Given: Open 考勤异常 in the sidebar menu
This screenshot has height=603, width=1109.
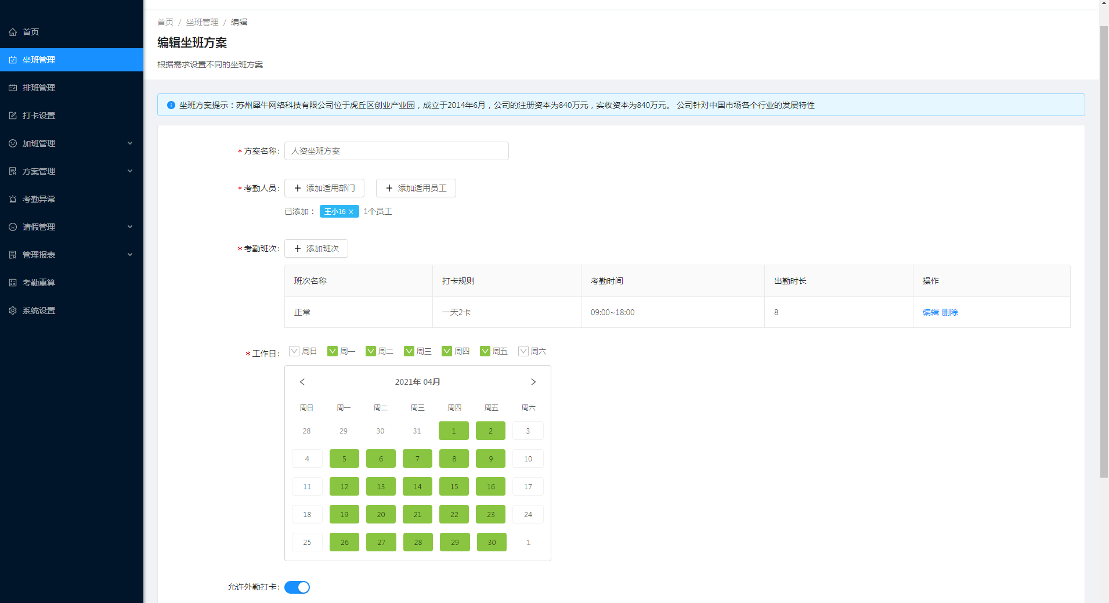Looking at the screenshot, I should (71, 199).
